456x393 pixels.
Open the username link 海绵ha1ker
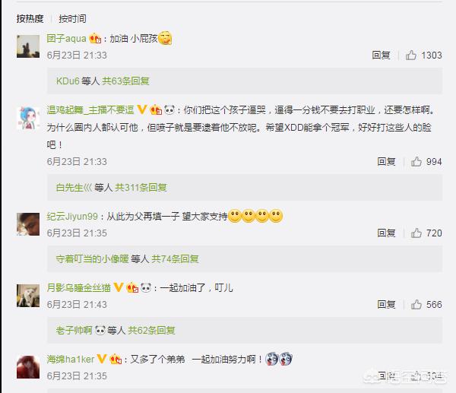click(71, 359)
